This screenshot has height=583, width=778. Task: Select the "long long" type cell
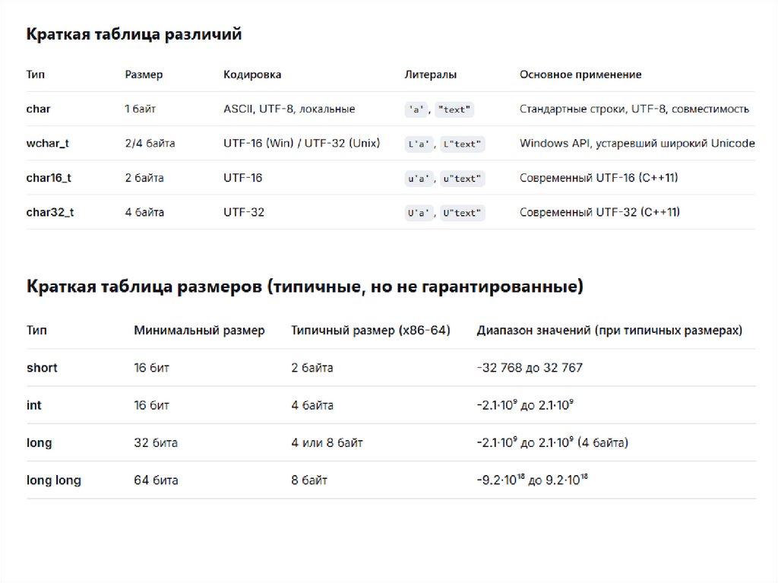[x=54, y=480]
